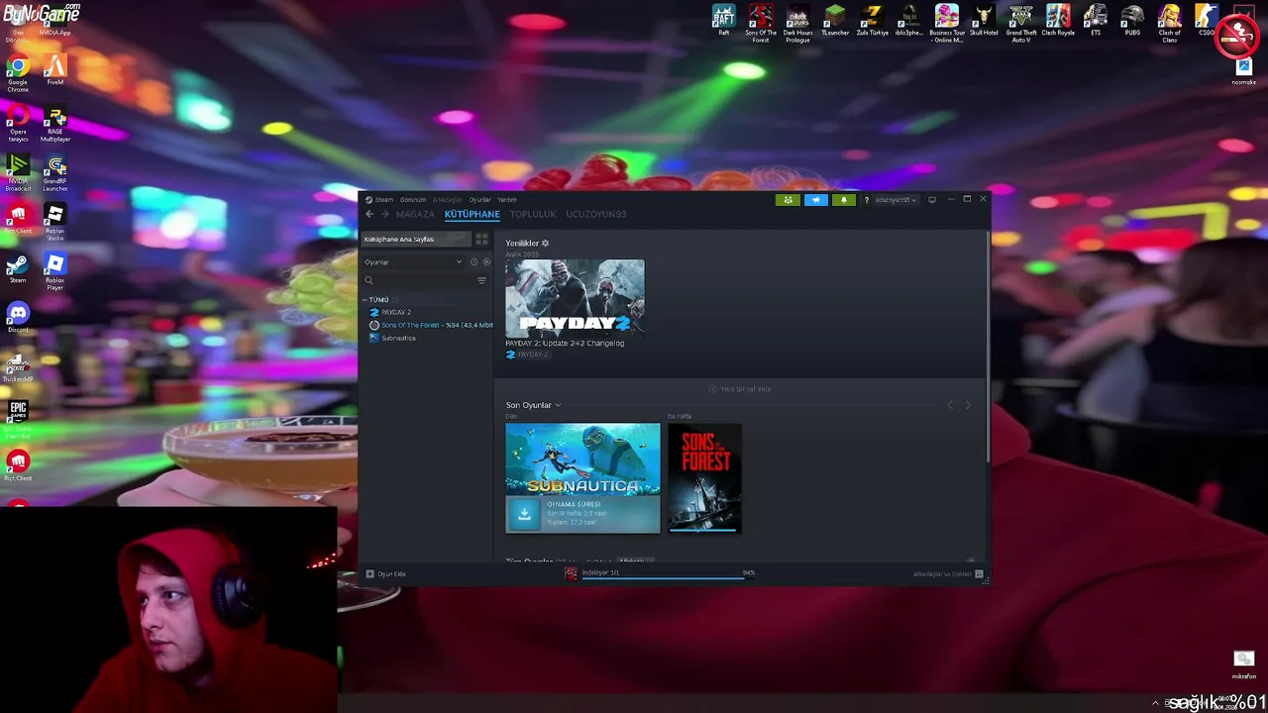Switch to the KÜTÜPHANE tab

pos(473,214)
